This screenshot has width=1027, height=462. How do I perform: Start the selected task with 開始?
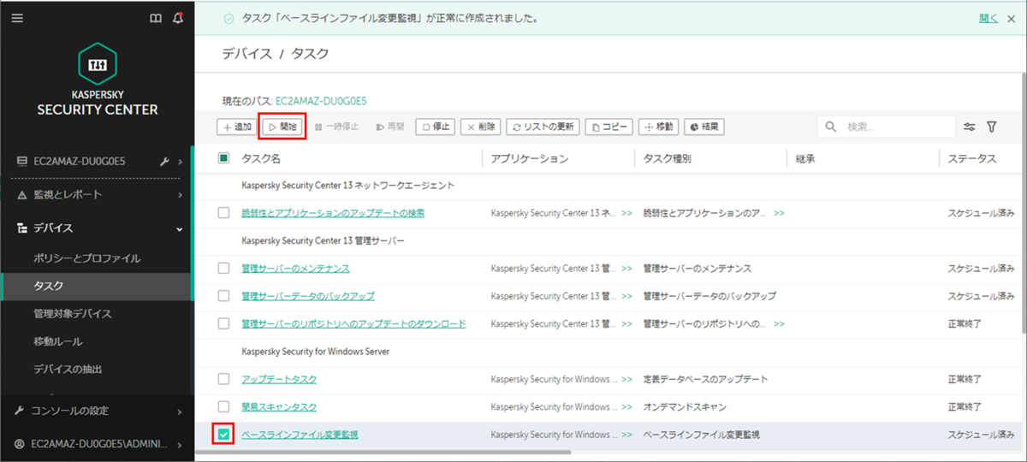(x=282, y=127)
